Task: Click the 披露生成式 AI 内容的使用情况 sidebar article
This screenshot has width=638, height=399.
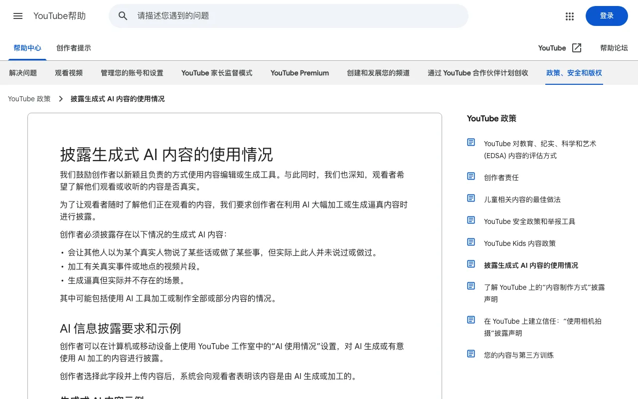Action: [x=531, y=265]
